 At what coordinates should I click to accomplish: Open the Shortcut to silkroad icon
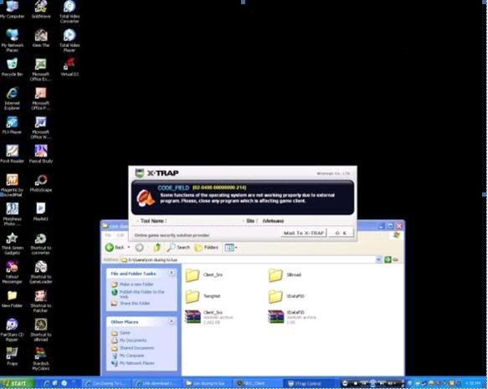[40, 330]
